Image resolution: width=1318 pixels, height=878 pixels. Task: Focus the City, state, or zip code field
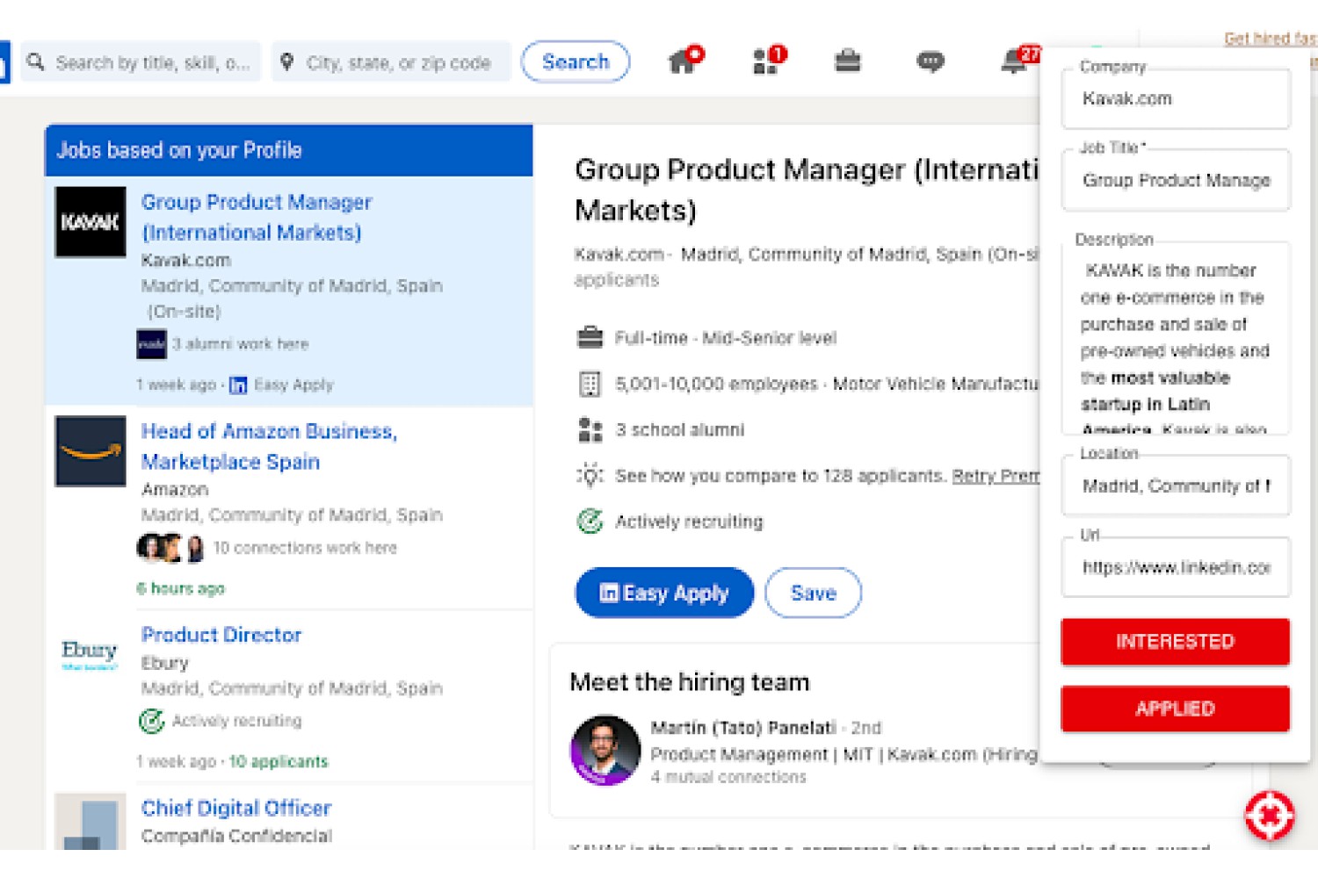click(x=391, y=61)
